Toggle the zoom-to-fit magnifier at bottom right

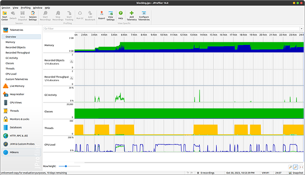[x=296, y=167]
